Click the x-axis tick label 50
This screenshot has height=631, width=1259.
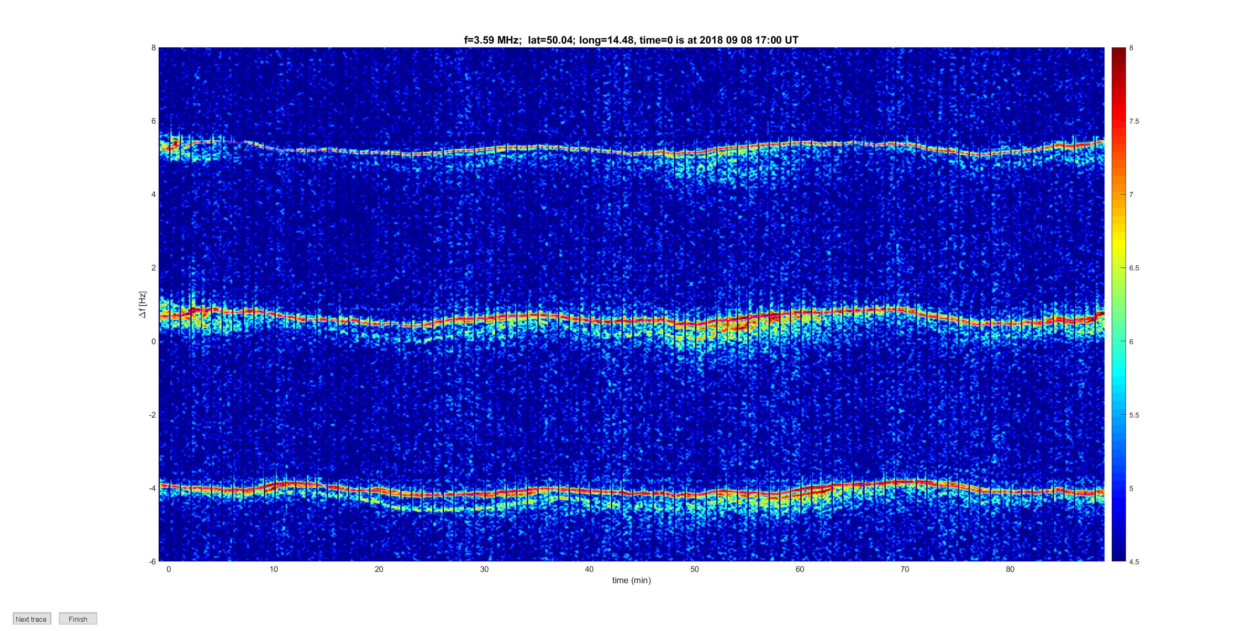(695, 569)
